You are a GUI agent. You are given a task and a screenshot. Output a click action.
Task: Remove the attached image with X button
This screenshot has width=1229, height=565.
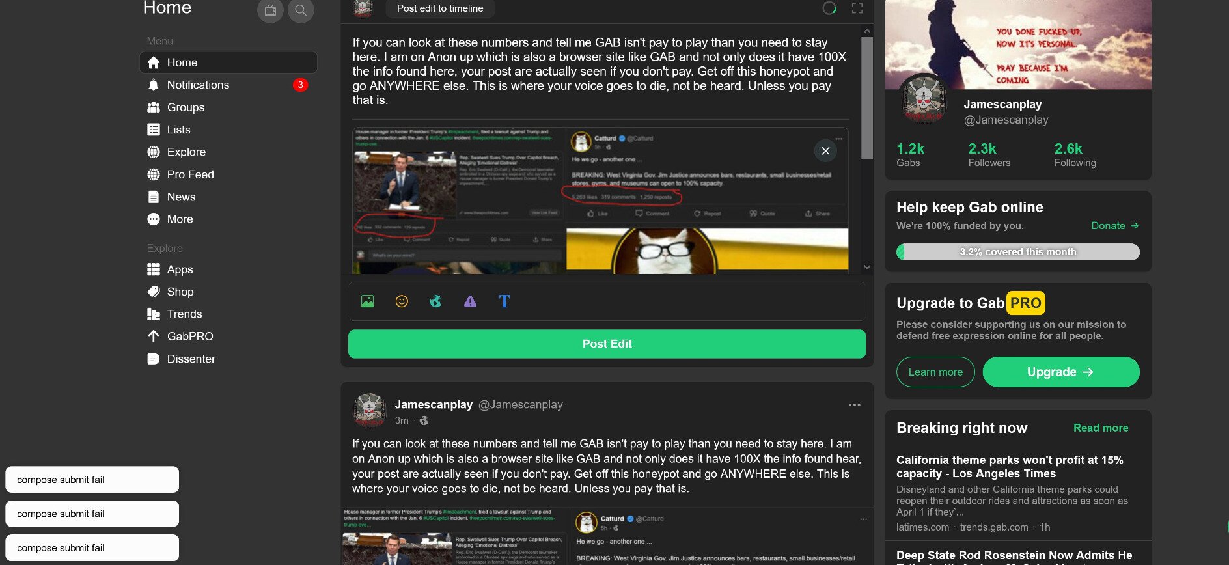[x=825, y=151]
